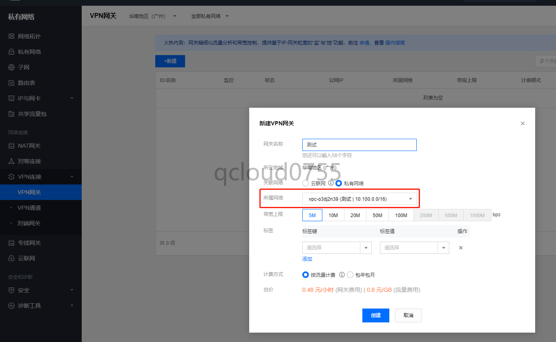Select the 私有网络 radio option
The image size is (556, 342).
(x=339, y=183)
